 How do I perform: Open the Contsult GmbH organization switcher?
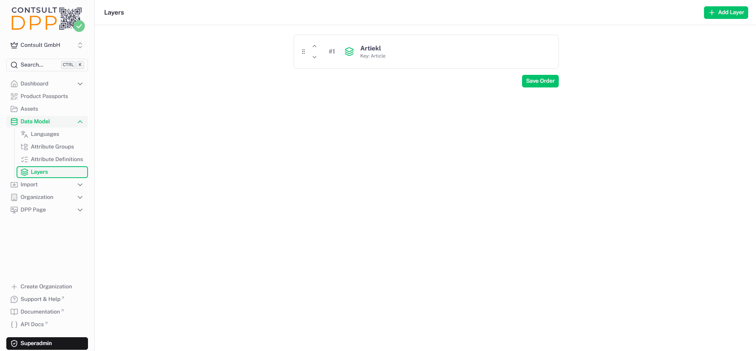47,45
